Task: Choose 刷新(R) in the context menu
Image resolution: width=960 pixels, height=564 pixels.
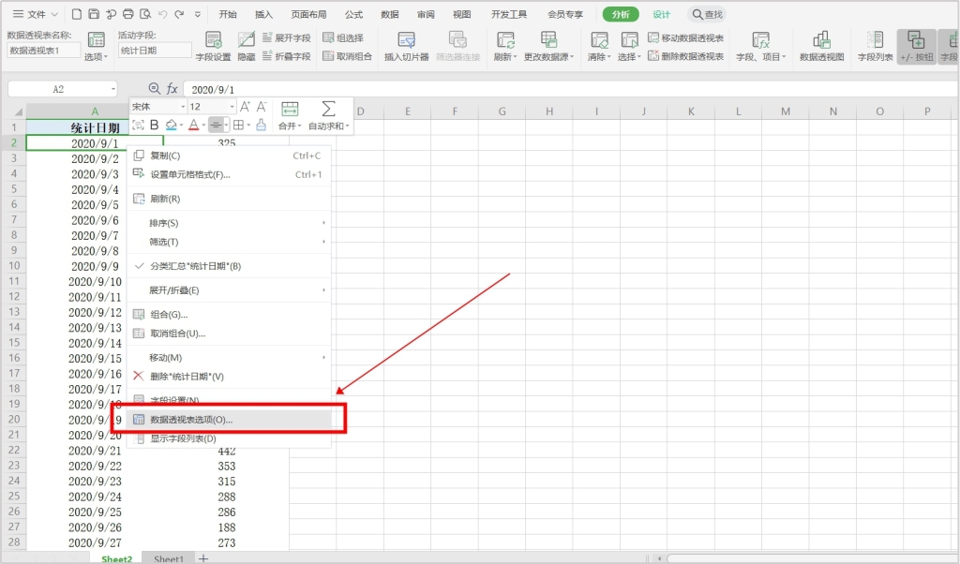Action: (x=229, y=199)
